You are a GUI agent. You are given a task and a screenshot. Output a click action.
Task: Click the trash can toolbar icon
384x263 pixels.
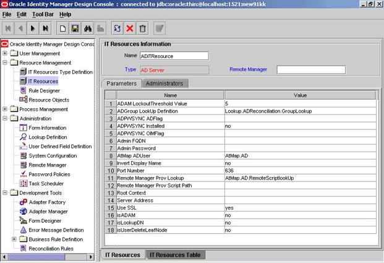click(142, 28)
